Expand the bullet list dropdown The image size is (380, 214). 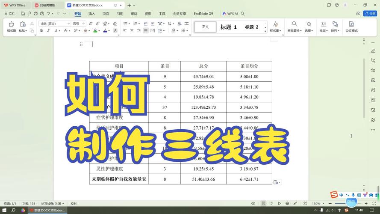(x=129, y=24)
